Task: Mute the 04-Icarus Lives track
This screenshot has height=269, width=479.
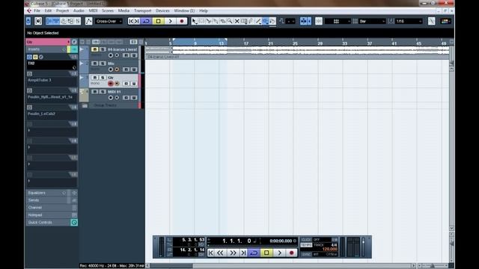Action: click(95, 49)
